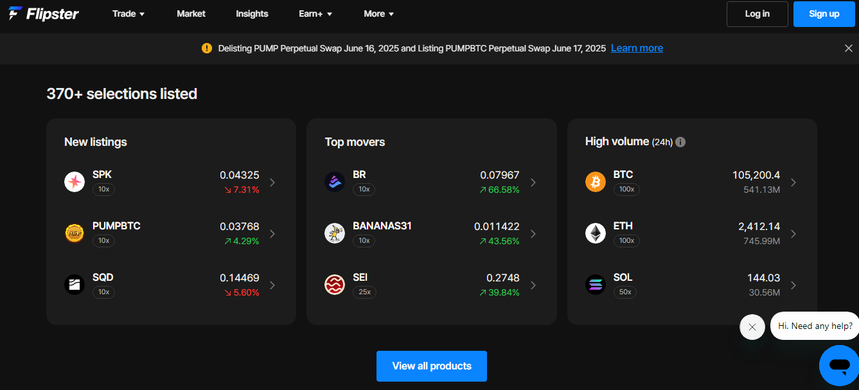Screen dimensions: 859x390
Task: Open the blue chat support bubble
Action: pyautogui.click(x=839, y=366)
